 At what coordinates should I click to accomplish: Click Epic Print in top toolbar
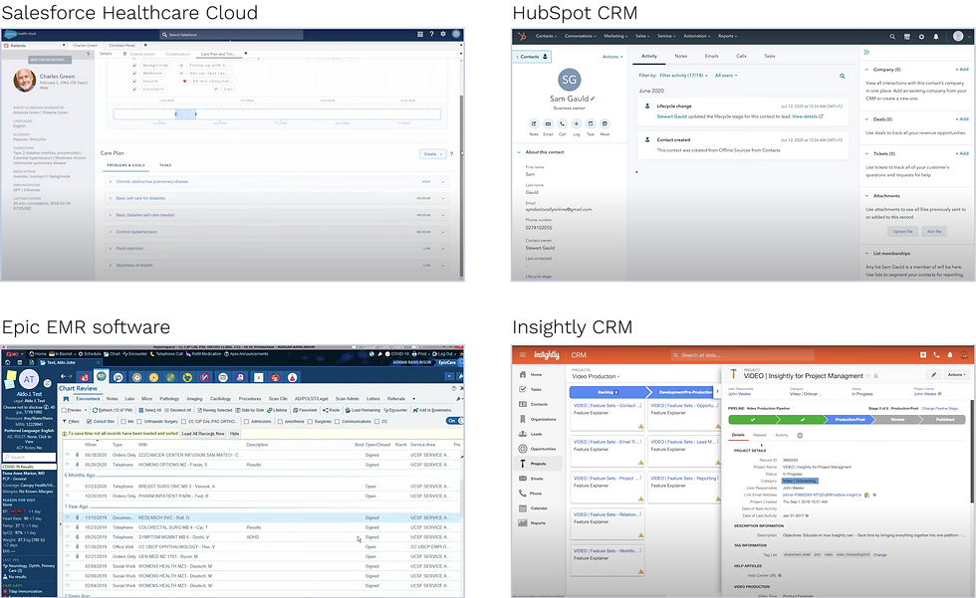click(419, 353)
